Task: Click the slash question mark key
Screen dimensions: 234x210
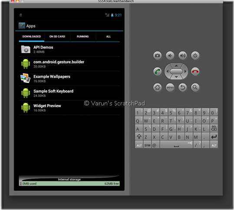Action: (x=197, y=144)
